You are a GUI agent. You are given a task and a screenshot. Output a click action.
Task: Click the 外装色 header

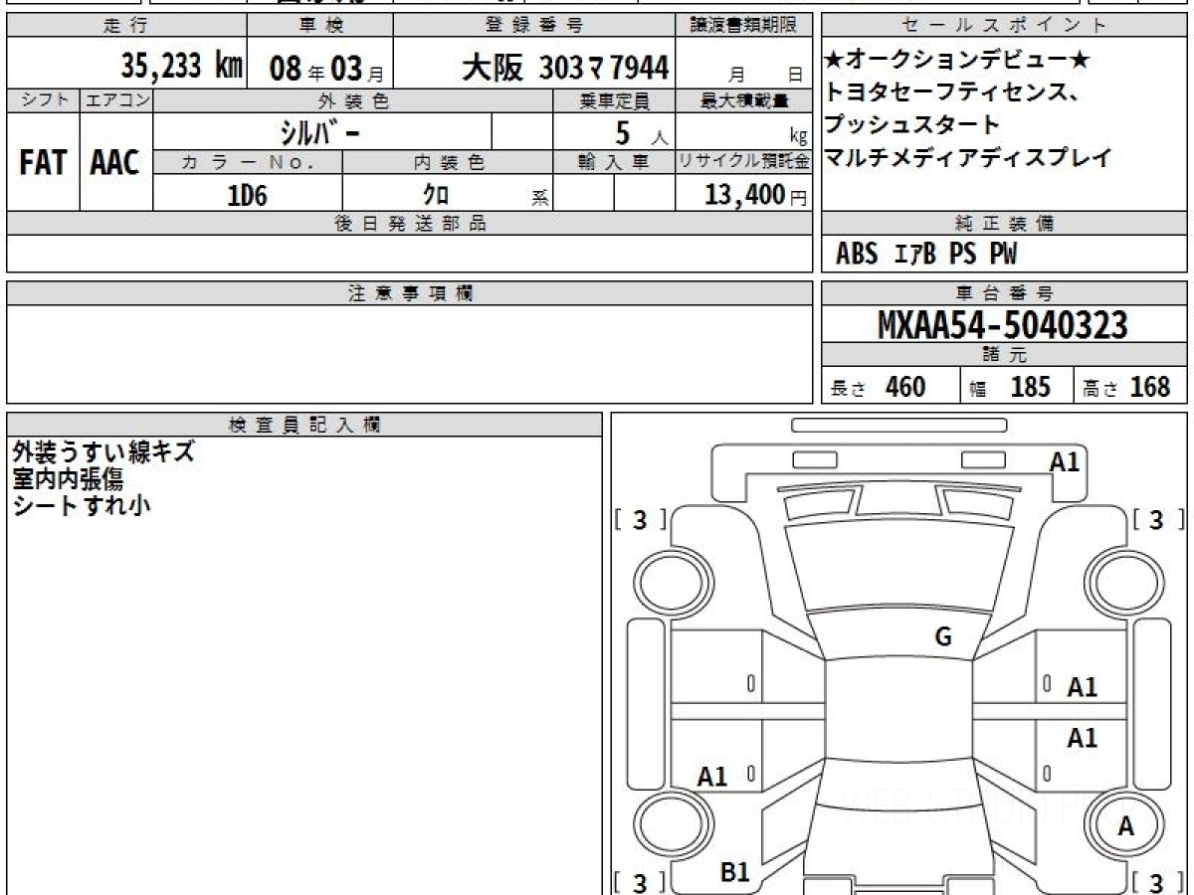click(x=353, y=100)
